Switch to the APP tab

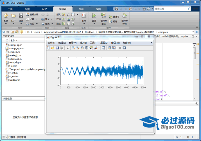[x=44, y=9]
